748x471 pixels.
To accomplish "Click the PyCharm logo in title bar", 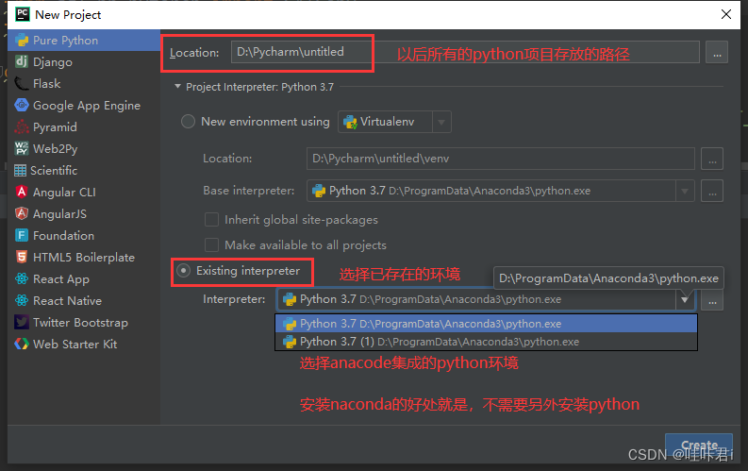I will 23,14.
